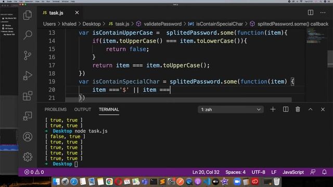This screenshot has width=333, height=187.
Task: Open Sublime Text from the Dock
Action: [162, 181]
